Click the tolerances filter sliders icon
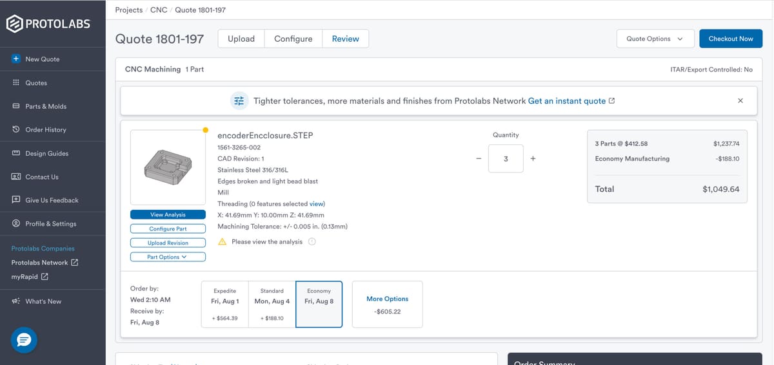 coord(239,101)
